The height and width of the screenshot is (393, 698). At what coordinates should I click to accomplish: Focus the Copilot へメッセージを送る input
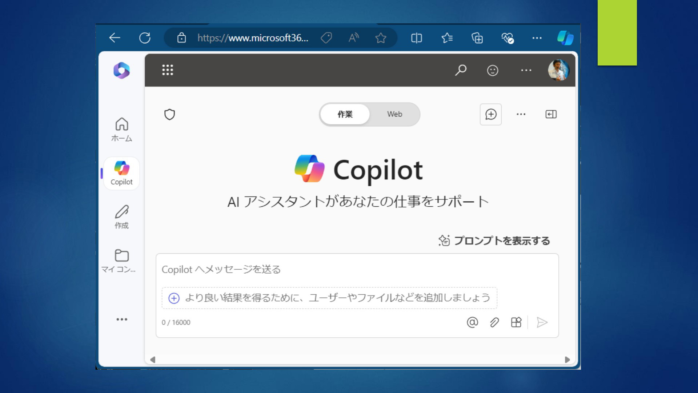click(x=357, y=270)
